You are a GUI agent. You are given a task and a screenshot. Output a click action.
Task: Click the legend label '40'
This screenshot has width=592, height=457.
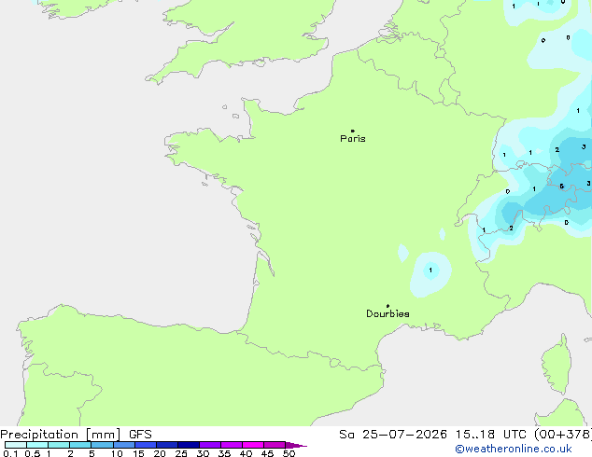coord(246,453)
